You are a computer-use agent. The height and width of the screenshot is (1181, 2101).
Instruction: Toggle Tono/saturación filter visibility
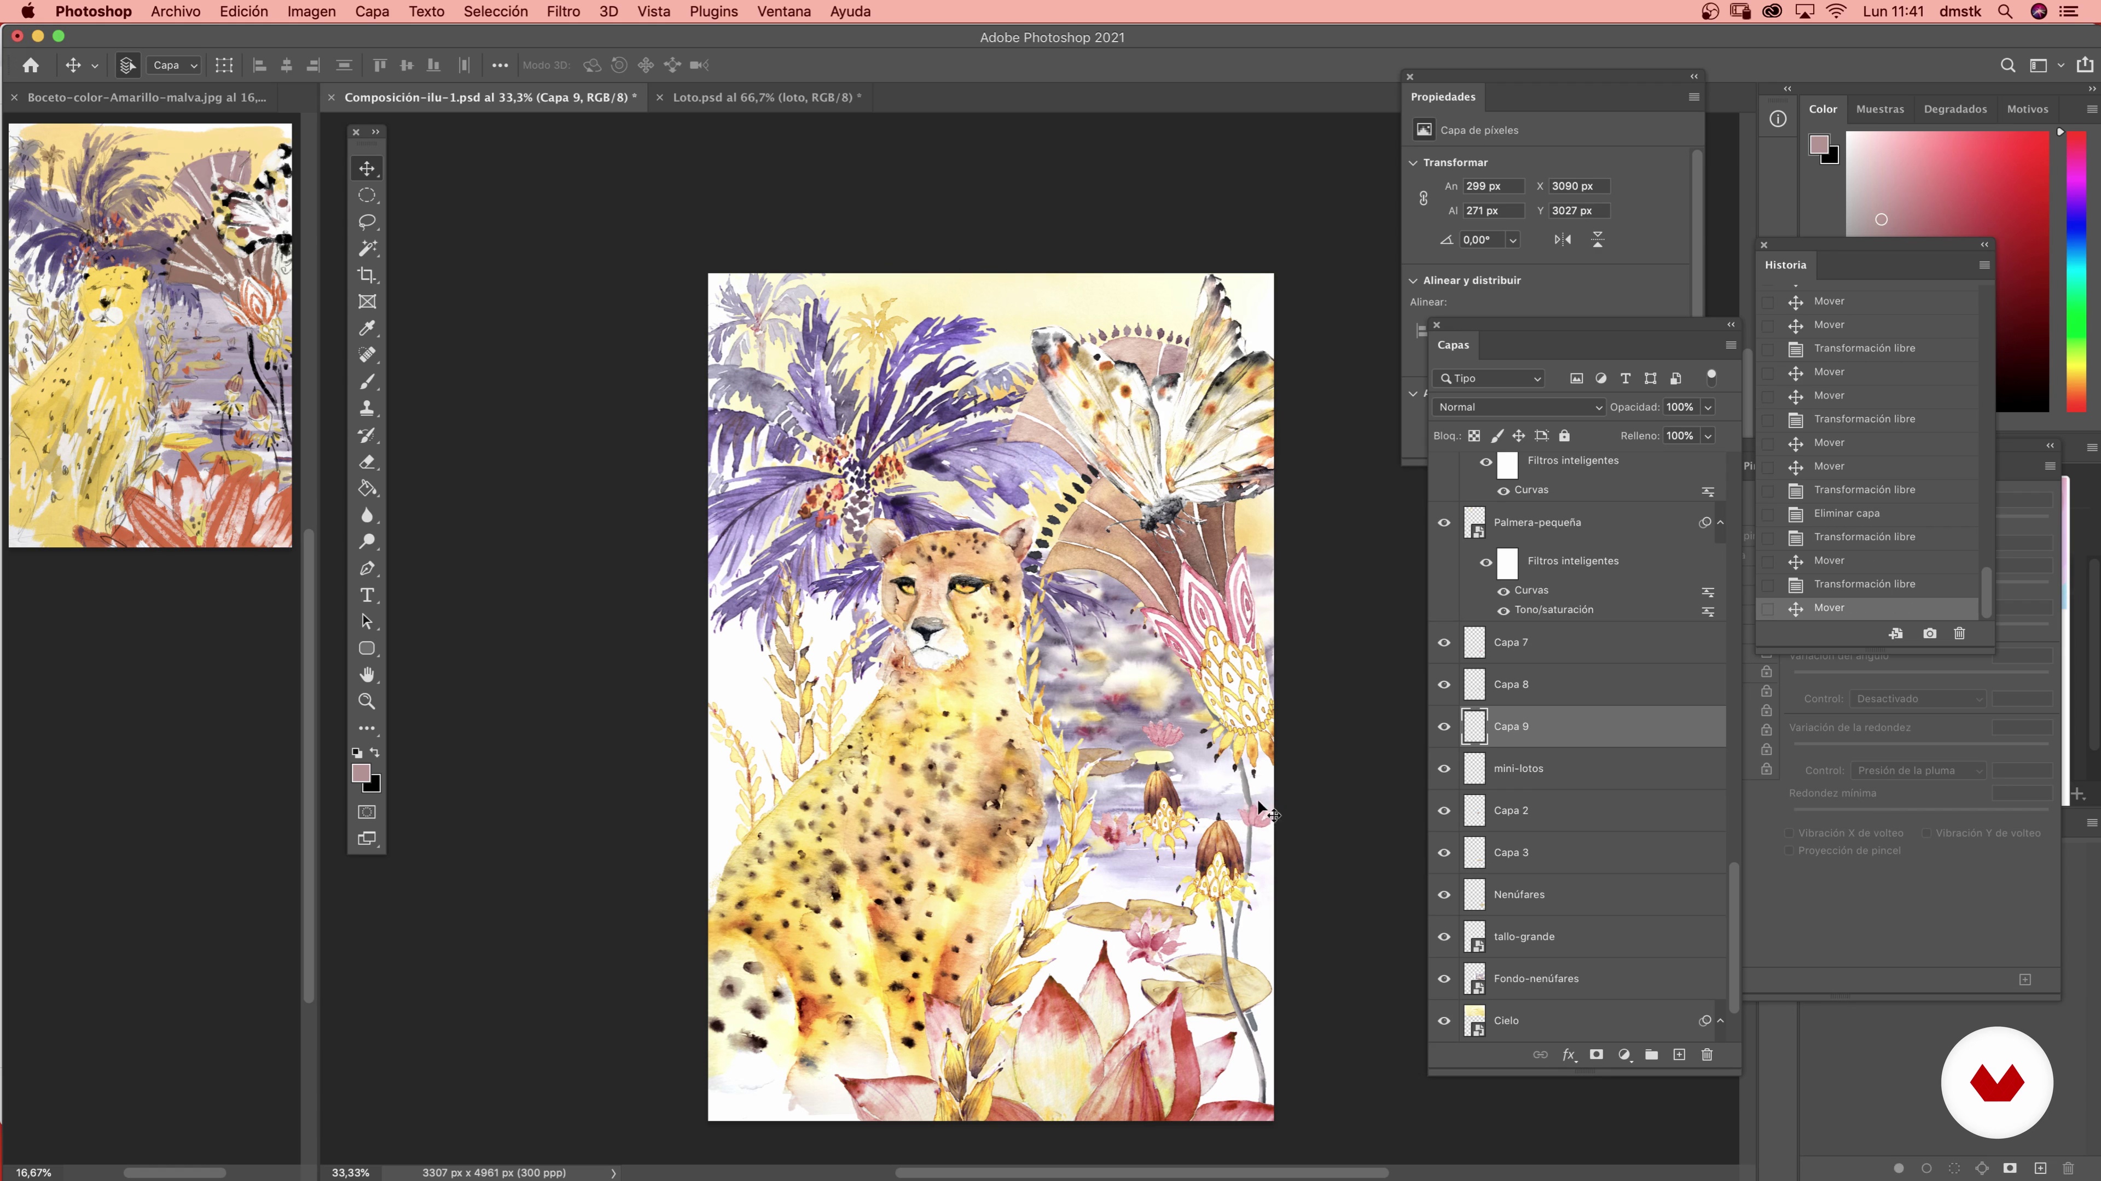(x=1503, y=611)
